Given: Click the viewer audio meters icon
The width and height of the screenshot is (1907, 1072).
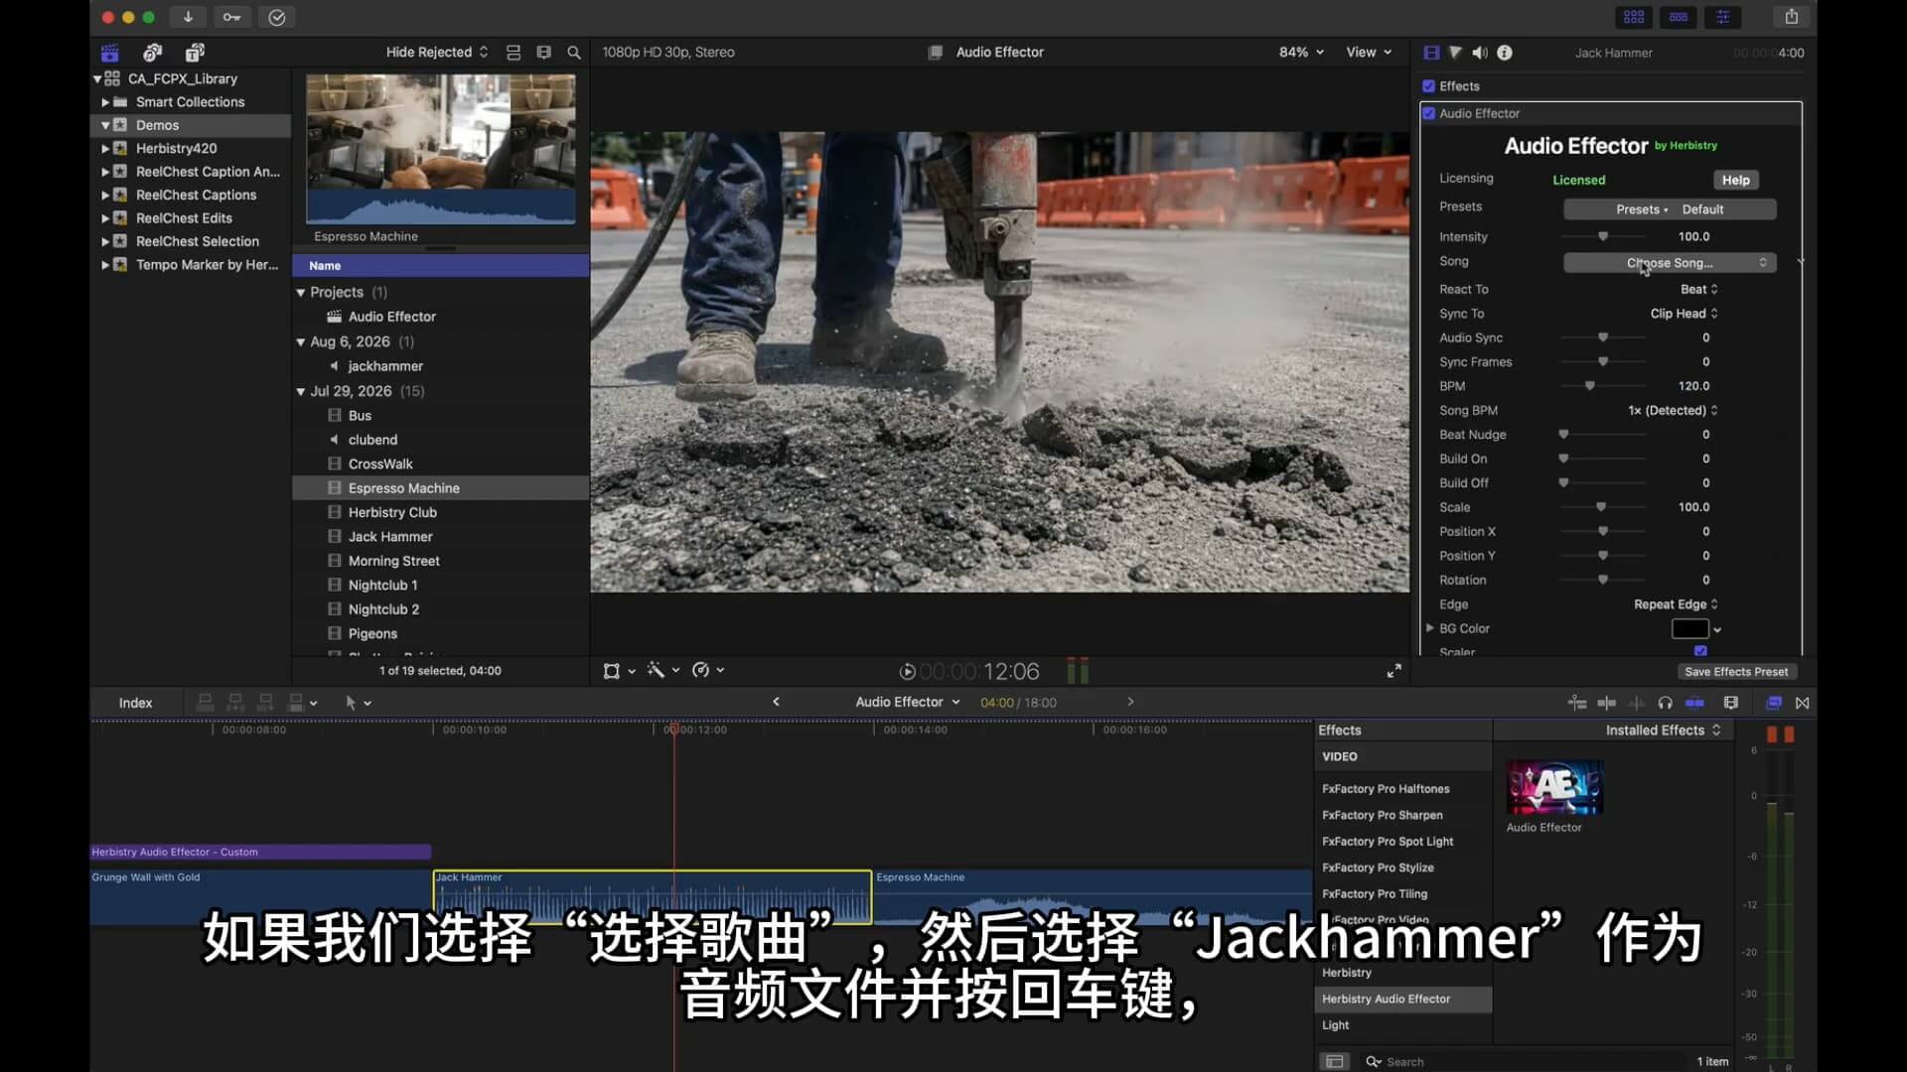Looking at the screenshot, I should tap(1078, 671).
